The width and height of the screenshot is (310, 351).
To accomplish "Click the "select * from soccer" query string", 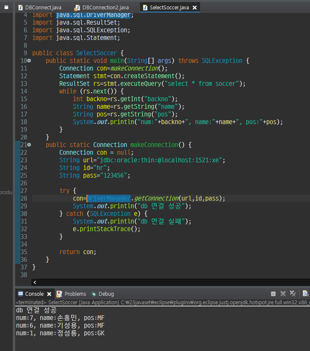I will click(202, 83).
